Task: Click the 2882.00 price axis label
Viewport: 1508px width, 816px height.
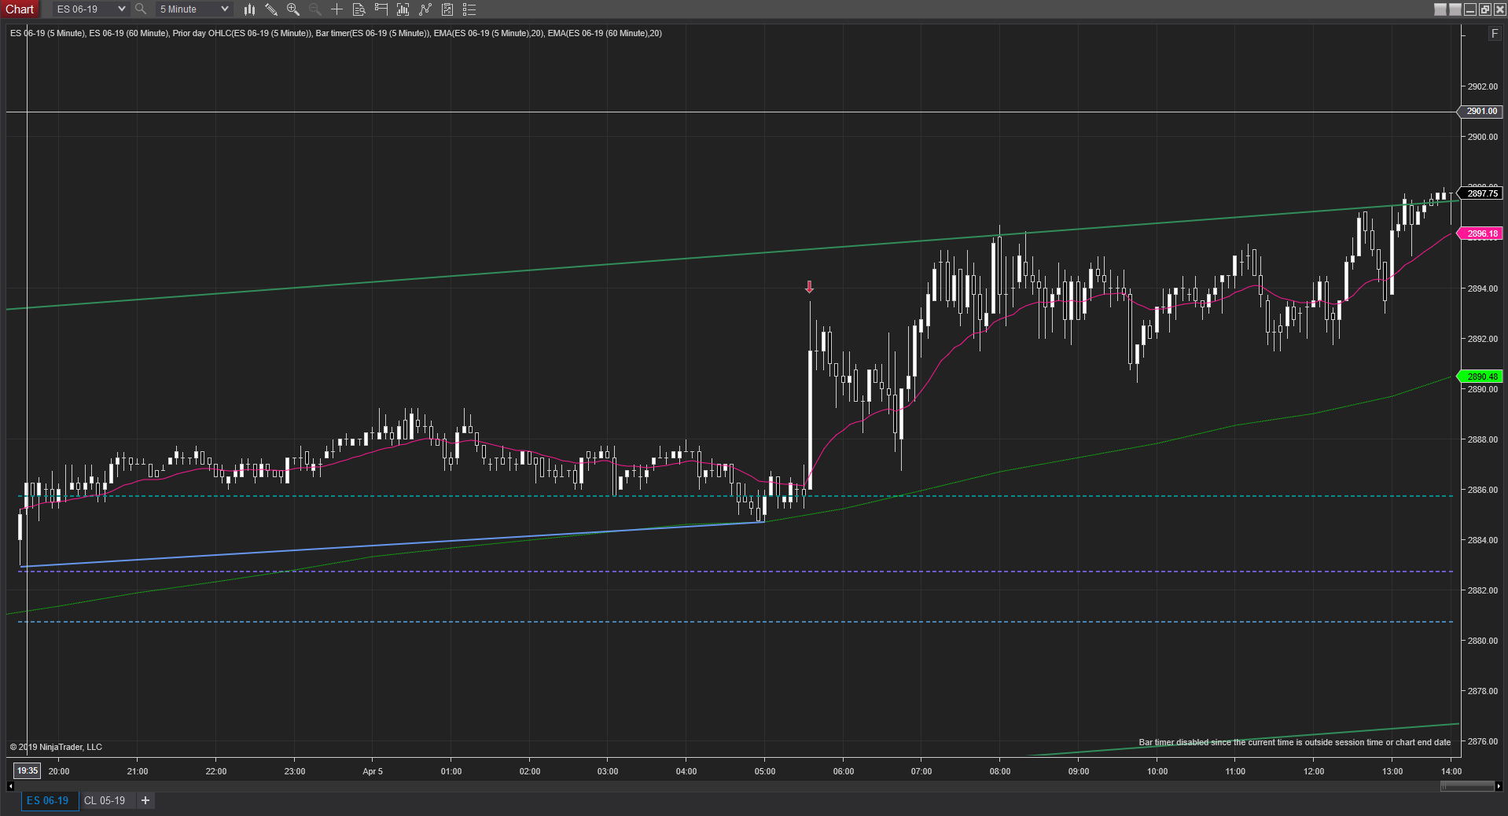Action: 1483,590
